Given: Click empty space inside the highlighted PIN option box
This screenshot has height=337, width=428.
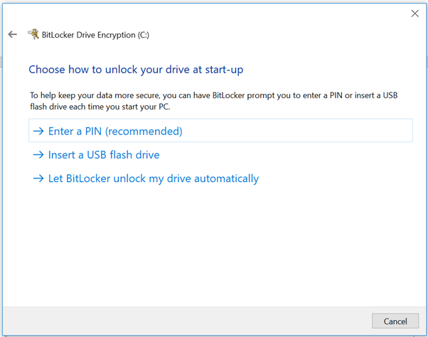Looking at the screenshot, I should coord(297,130).
